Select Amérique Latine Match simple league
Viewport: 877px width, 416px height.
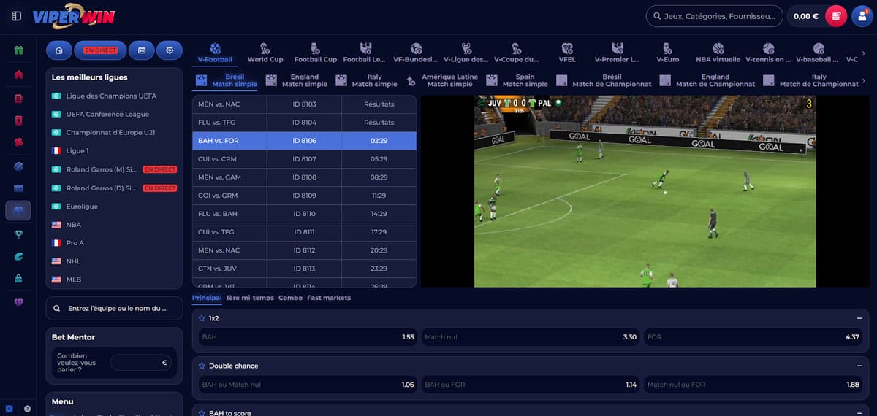(x=442, y=80)
